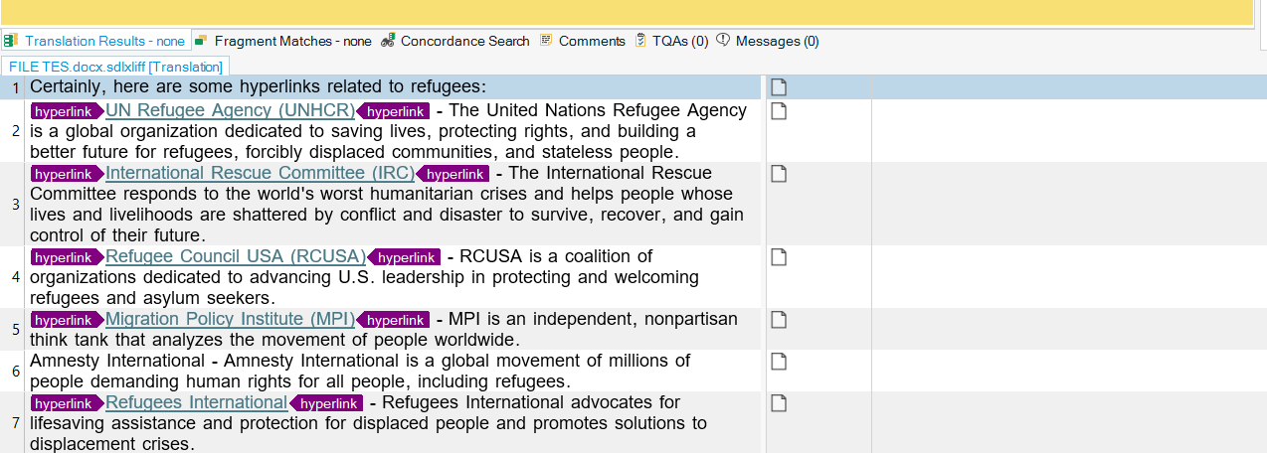This screenshot has width=1267, height=453.
Task: Click segment 6 status document icon
Action: pyautogui.click(x=779, y=362)
